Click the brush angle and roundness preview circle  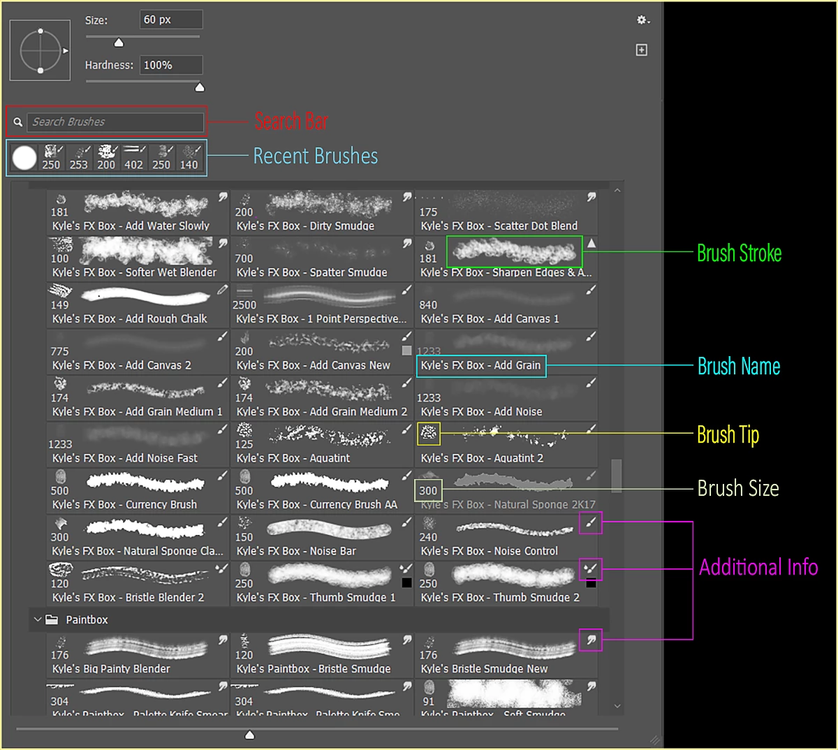coord(40,50)
